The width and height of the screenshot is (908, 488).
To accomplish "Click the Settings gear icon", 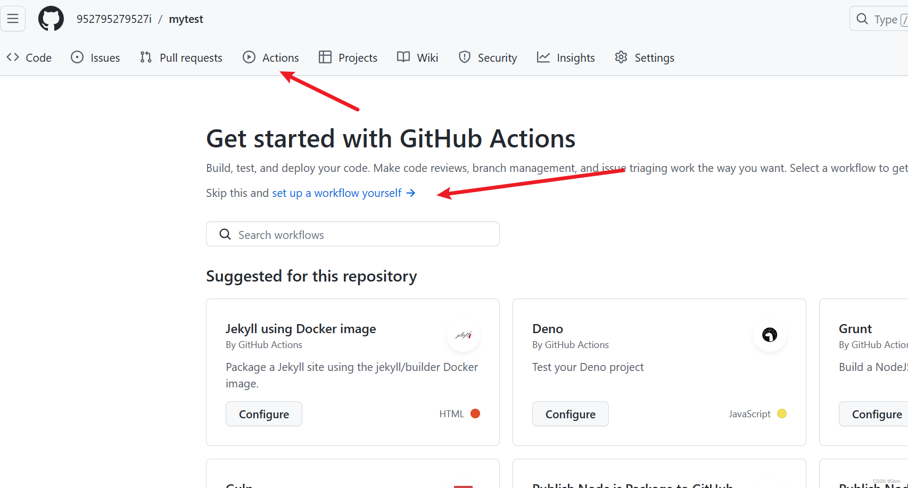I will click(621, 57).
